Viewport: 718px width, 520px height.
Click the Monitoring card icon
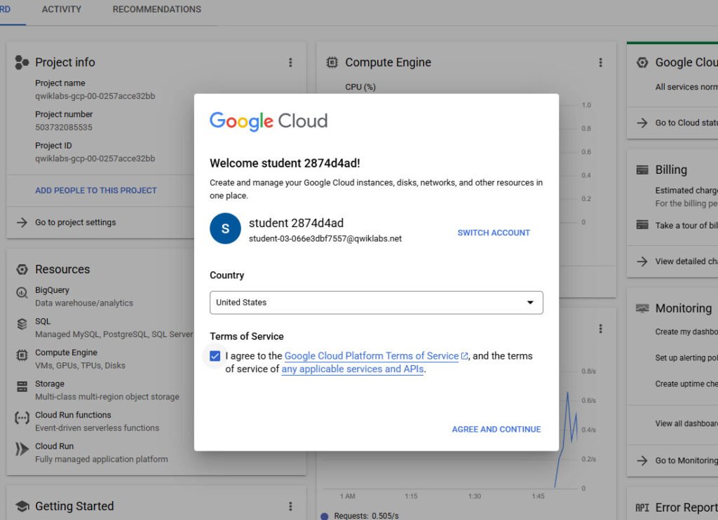[x=642, y=308]
